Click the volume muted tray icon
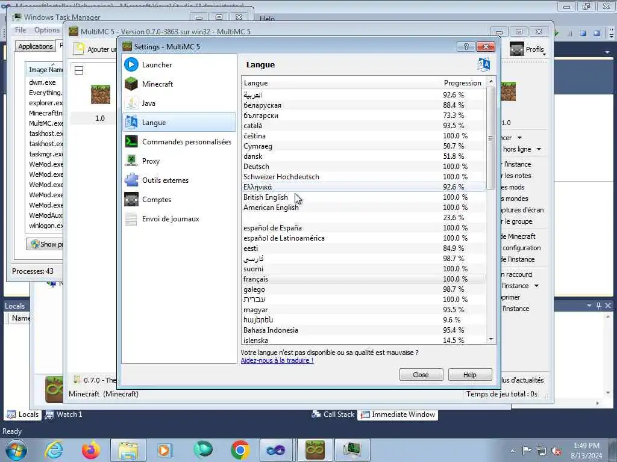This screenshot has height=462, width=617. click(x=556, y=451)
